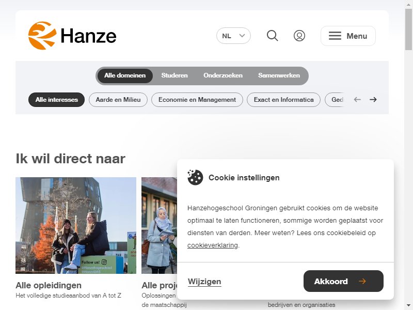This screenshot has height=310, width=413.
Task: Expand the NL language dropdown
Action: pos(233,36)
